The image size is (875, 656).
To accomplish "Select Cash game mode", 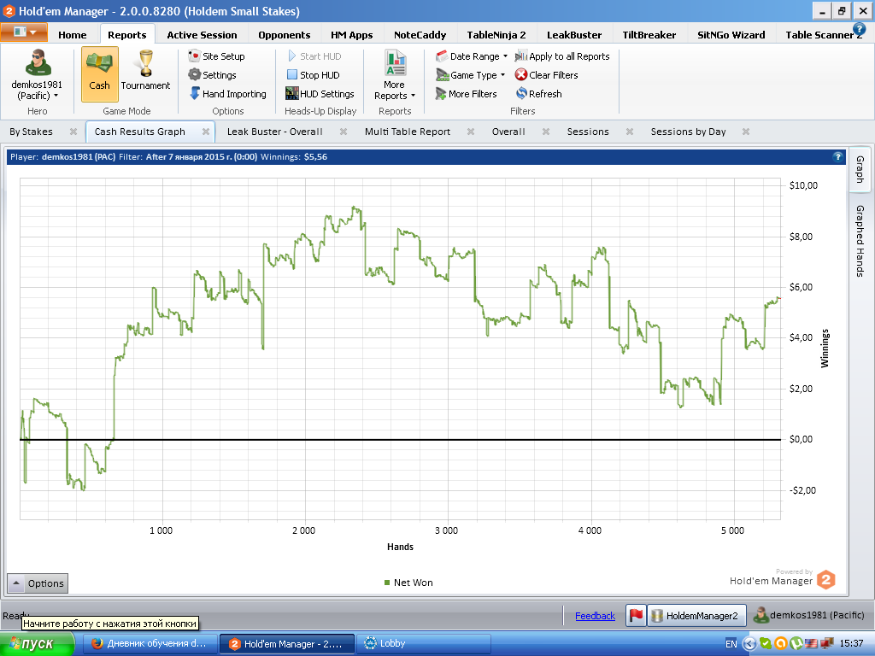I will click(99, 73).
